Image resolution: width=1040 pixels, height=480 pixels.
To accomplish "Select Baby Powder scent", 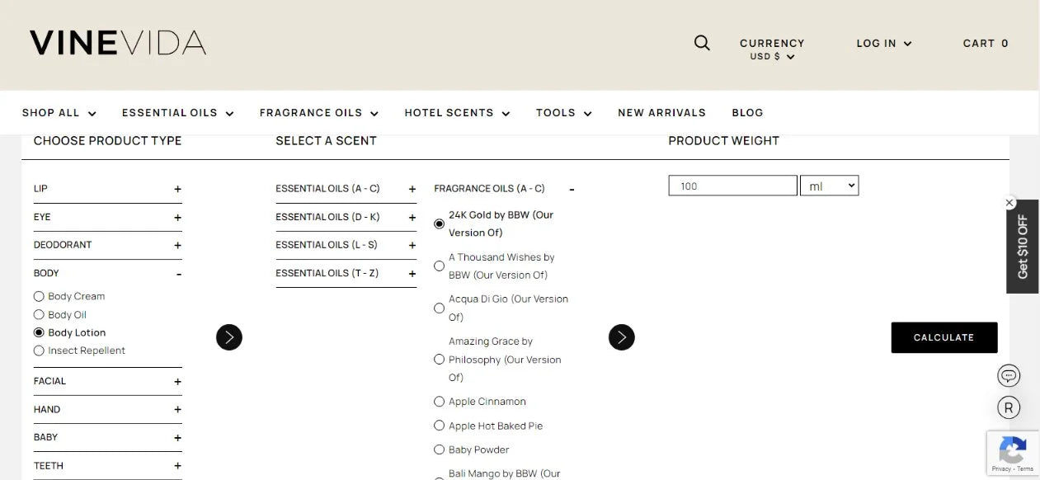I will tap(439, 449).
